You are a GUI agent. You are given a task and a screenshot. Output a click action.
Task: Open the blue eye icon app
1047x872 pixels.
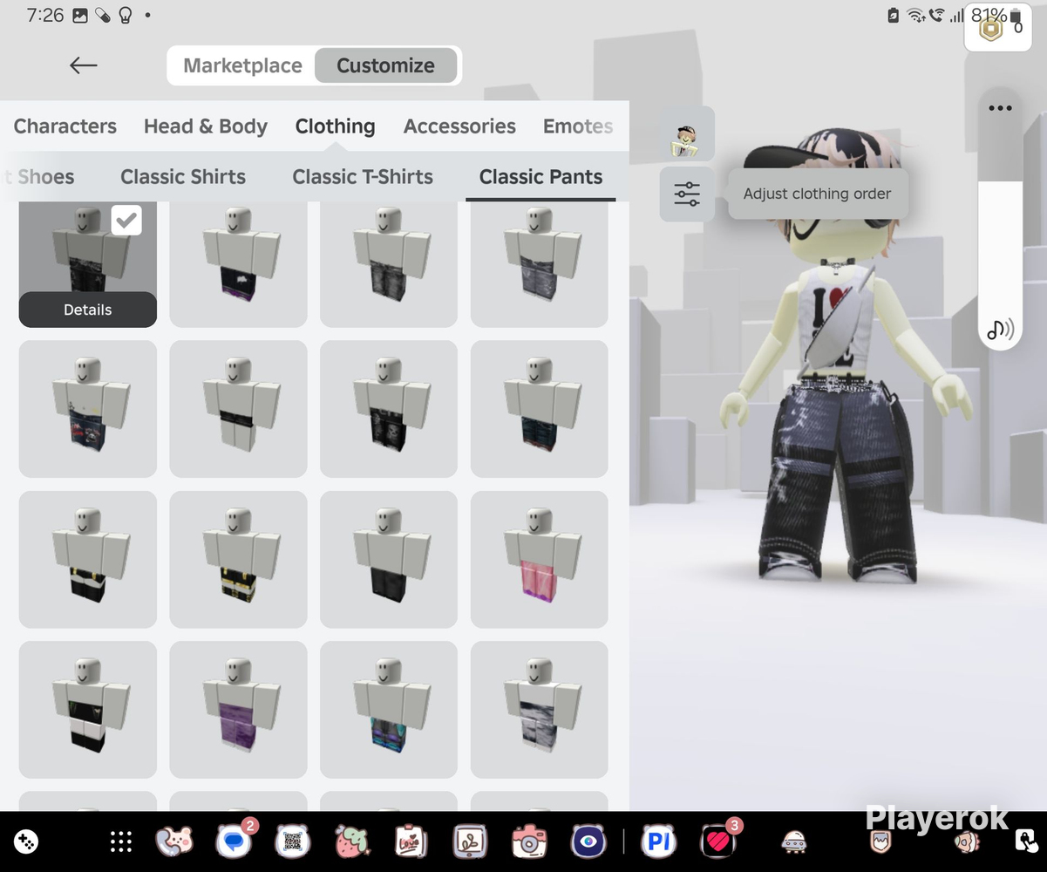pyautogui.click(x=588, y=841)
